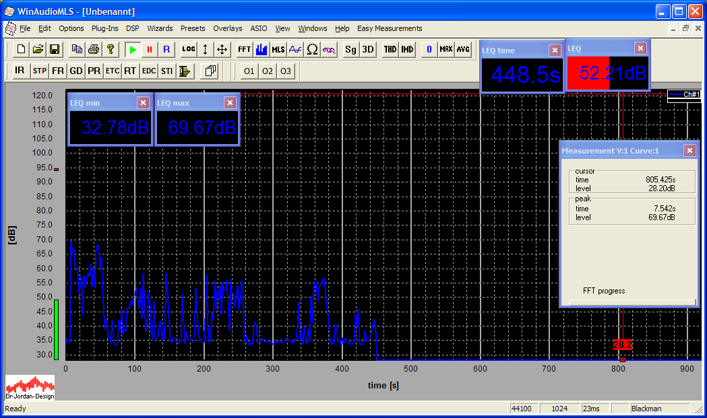Click the red cursor marker labeled 28.2
This screenshot has width=707, height=418.
coord(622,345)
